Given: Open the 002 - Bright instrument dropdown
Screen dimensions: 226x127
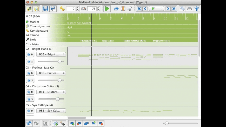Looking at the screenshot, I should pyautogui.click(x=51, y=54).
